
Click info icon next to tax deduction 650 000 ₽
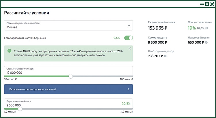(x=206, y=43)
